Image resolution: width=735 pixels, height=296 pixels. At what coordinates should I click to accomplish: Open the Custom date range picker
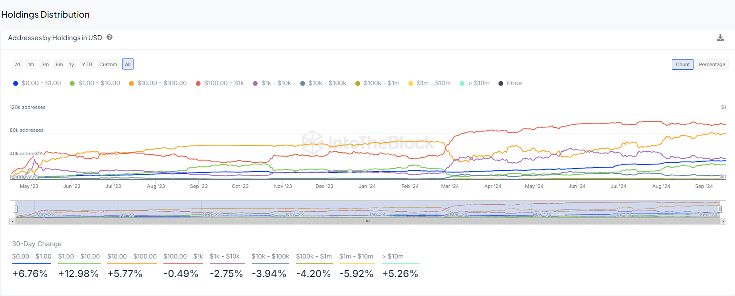click(108, 64)
